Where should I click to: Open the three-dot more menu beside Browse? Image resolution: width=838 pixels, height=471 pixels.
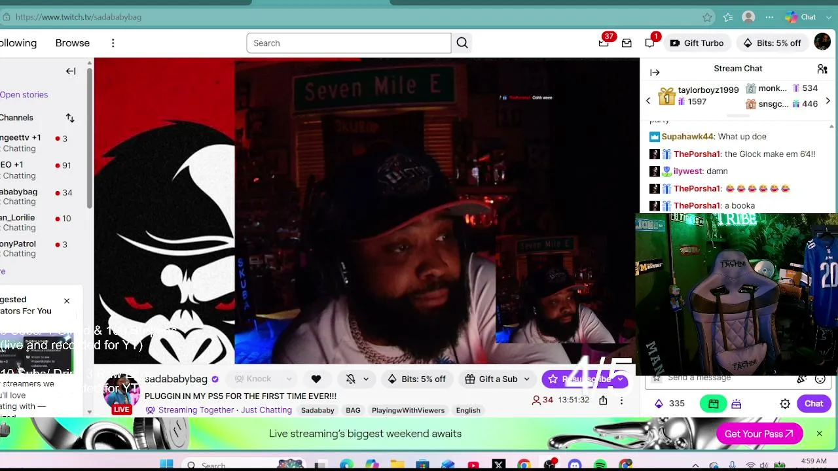(x=113, y=43)
